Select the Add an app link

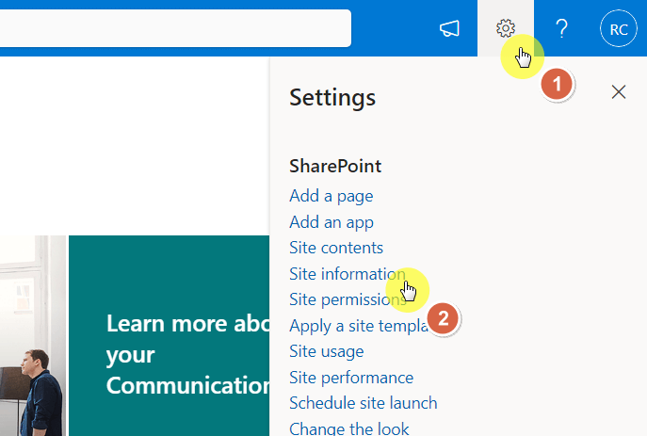(332, 222)
